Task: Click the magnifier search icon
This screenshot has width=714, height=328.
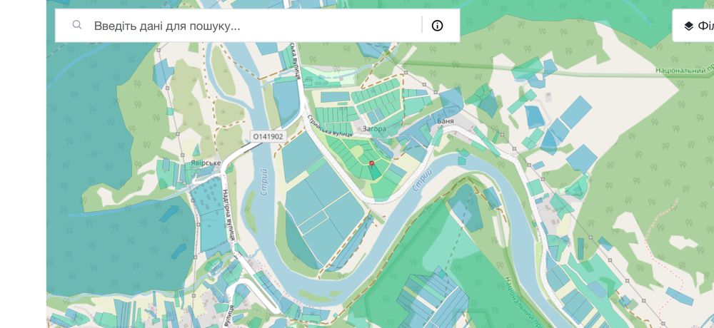Action: point(77,25)
